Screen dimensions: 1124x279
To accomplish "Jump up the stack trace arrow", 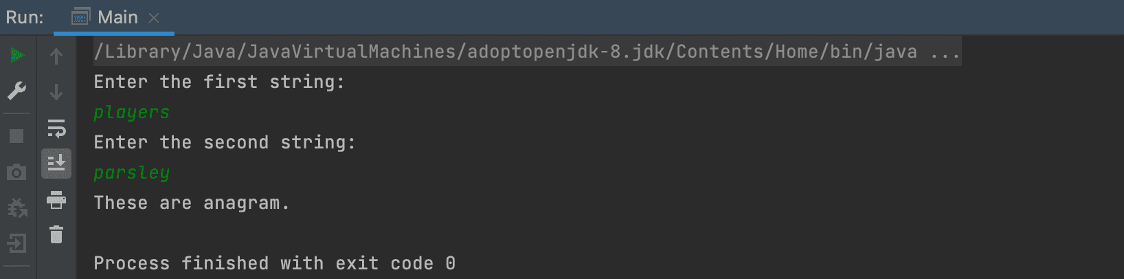I will 56,56.
